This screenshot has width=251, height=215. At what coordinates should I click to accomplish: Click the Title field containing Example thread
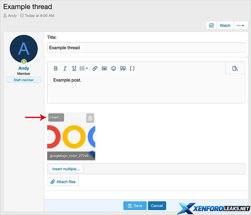point(146,48)
